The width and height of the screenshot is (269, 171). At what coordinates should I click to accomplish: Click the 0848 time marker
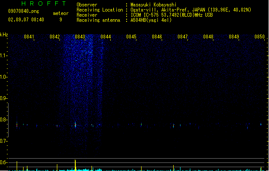[x=208, y=37]
